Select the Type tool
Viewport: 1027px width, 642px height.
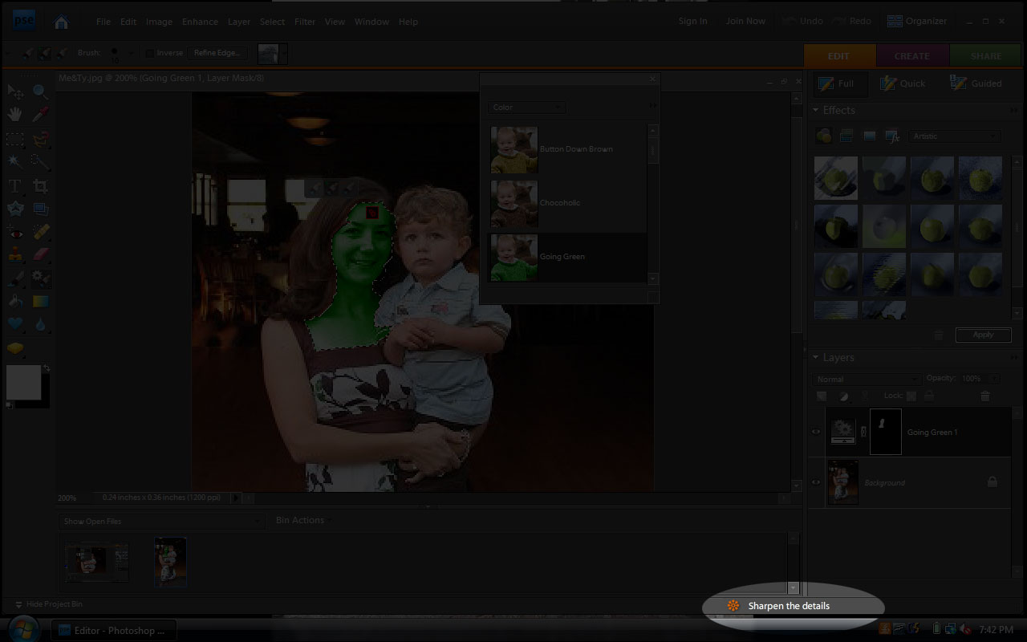pyautogui.click(x=15, y=186)
